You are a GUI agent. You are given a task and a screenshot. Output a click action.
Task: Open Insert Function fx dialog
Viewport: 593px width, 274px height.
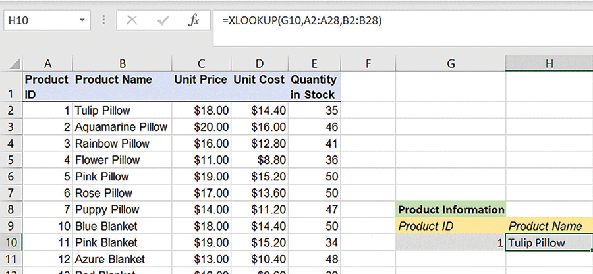click(194, 20)
